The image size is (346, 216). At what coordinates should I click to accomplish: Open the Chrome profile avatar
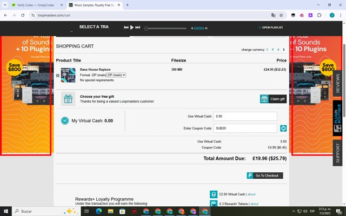point(332,15)
